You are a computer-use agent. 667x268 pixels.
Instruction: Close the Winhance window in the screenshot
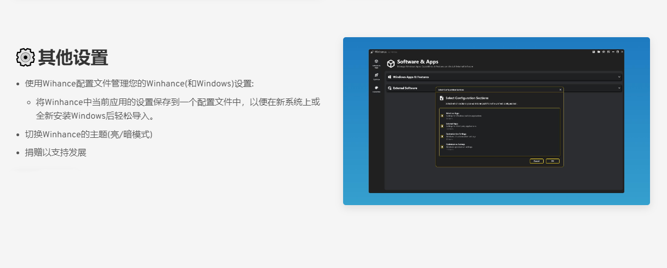tap(622, 52)
